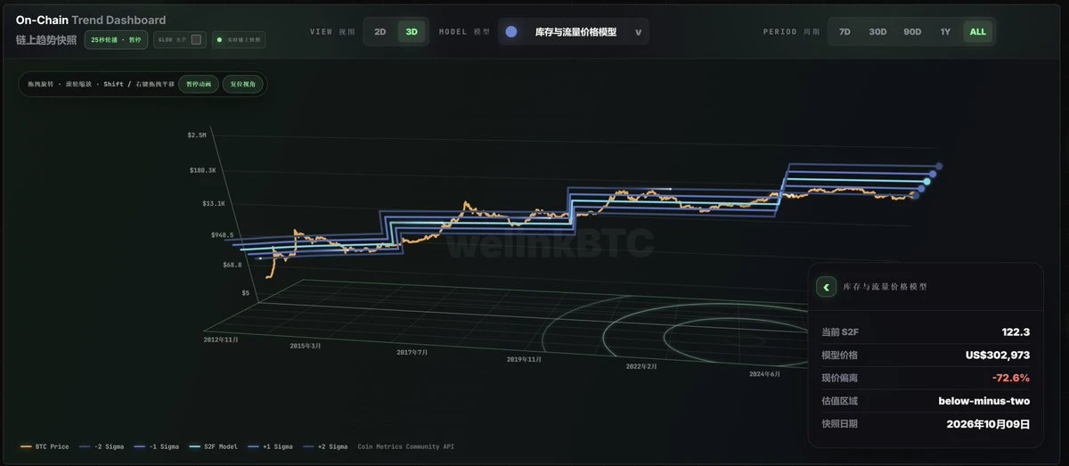Click the 快照日期 label
The width and height of the screenshot is (1069, 466).
point(839,424)
